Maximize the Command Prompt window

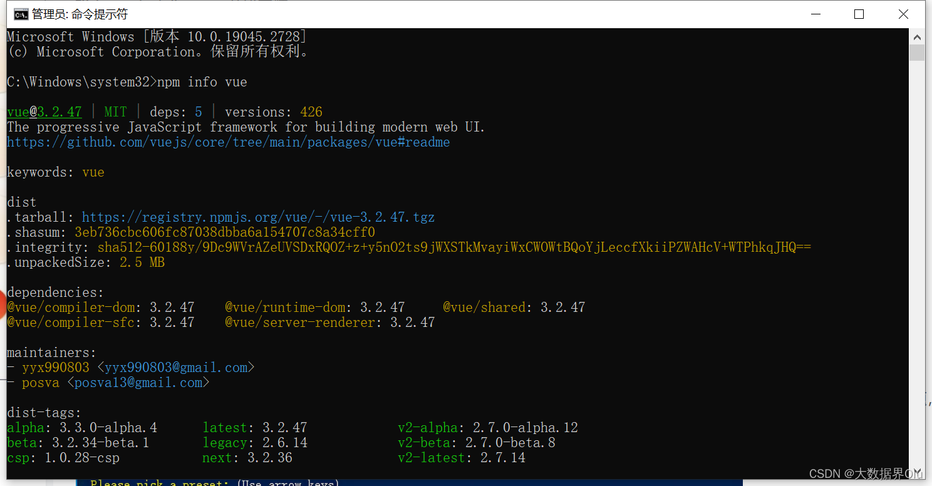pyautogui.click(x=859, y=14)
